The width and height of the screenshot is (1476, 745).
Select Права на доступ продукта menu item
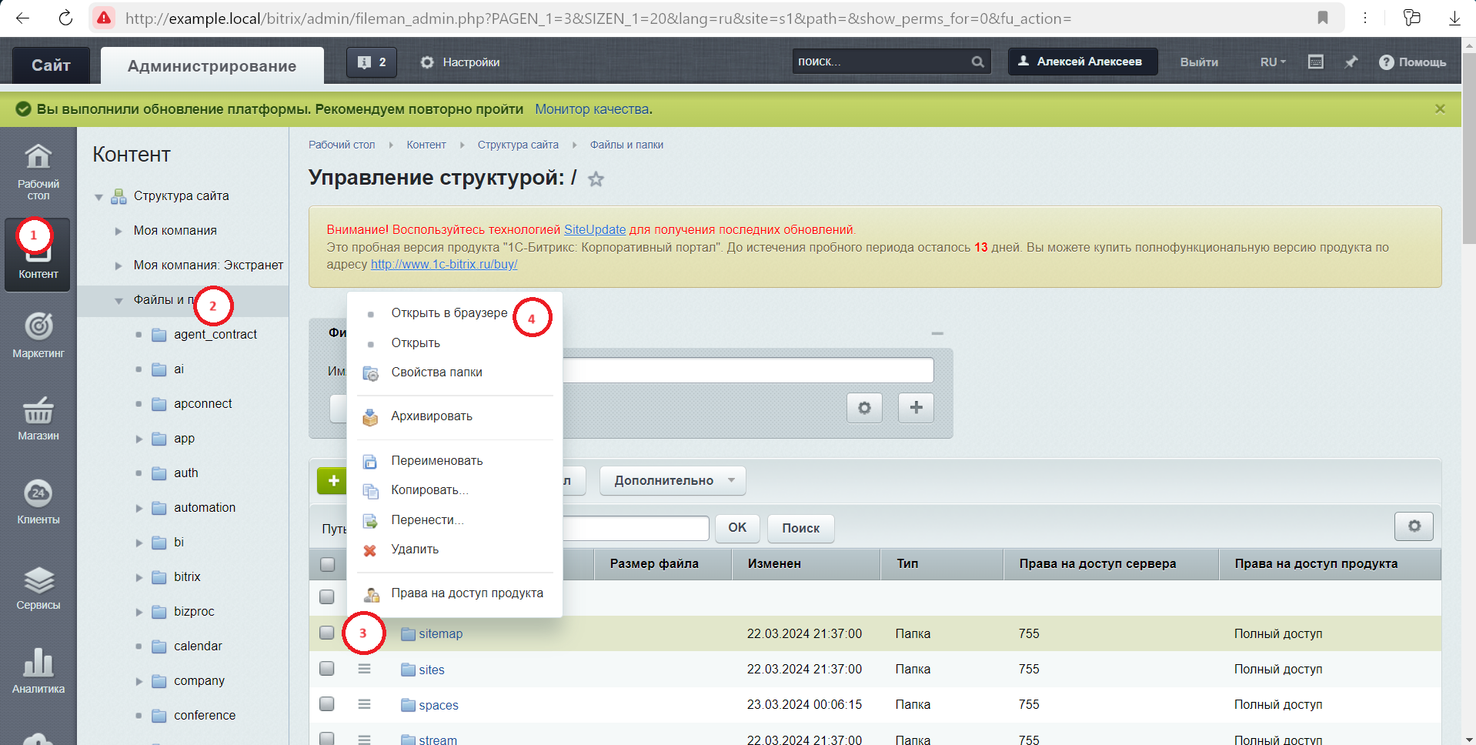point(467,593)
